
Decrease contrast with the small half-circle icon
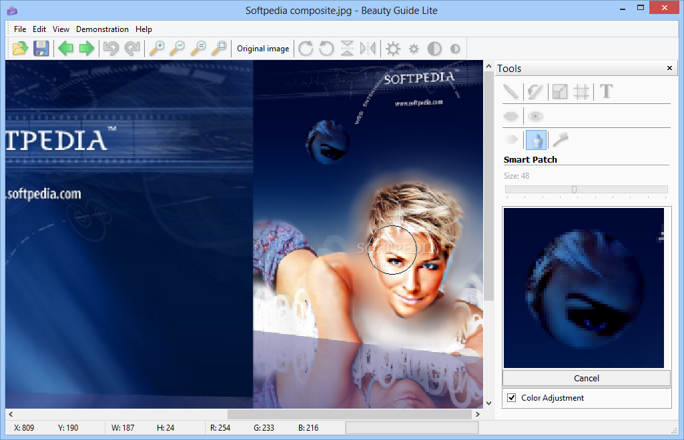click(x=455, y=49)
